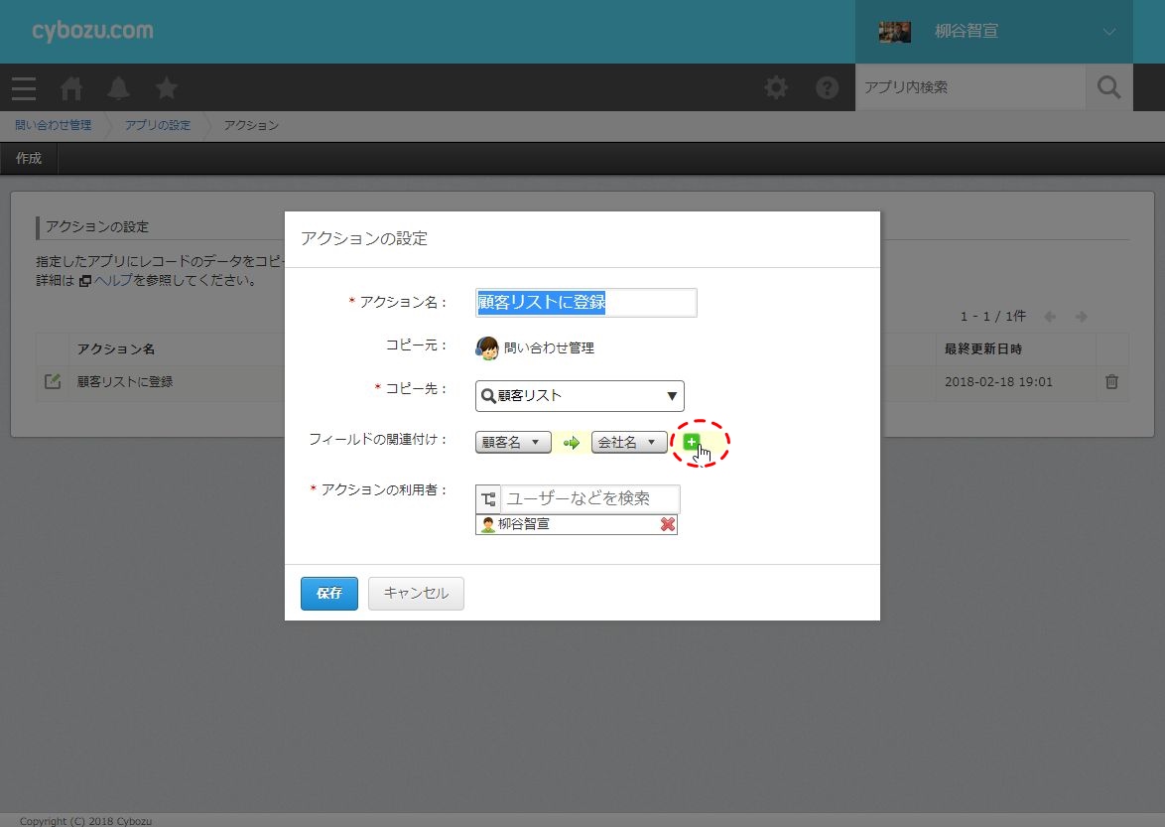Screen dimensions: 1165x827
Task: Click 顧客リストに登録 in the table
Action: tap(125, 382)
